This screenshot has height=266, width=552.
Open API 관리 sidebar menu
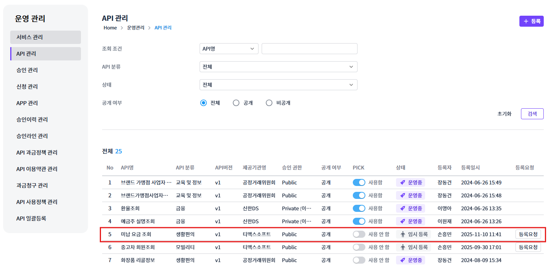coord(46,54)
